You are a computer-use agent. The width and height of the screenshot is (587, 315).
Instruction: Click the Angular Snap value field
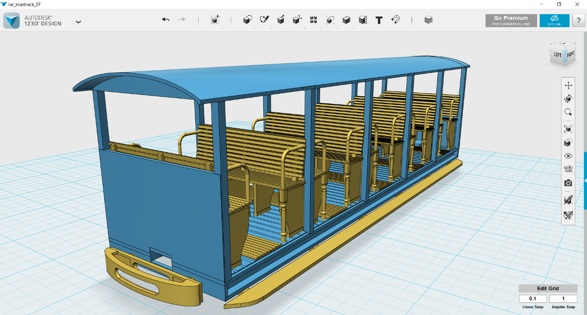point(563,299)
